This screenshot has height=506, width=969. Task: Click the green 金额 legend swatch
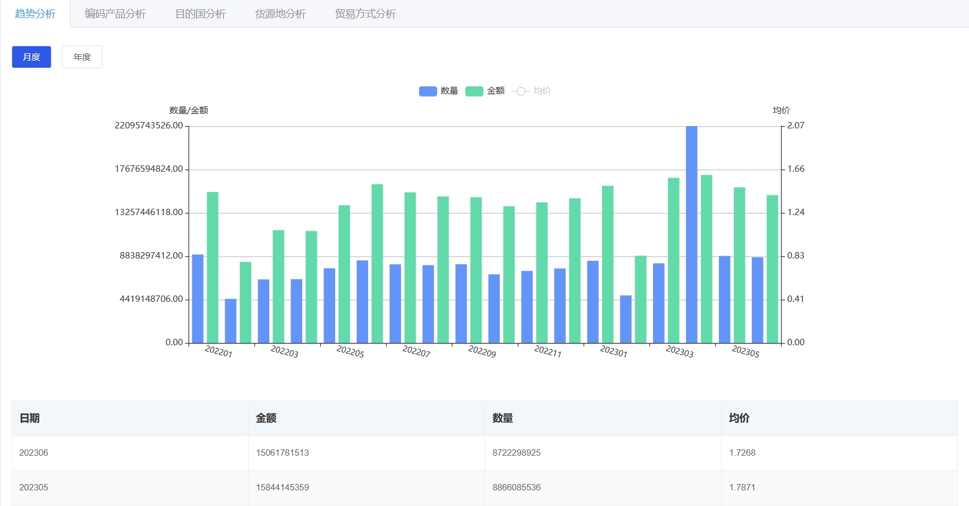pyautogui.click(x=474, y=91)
